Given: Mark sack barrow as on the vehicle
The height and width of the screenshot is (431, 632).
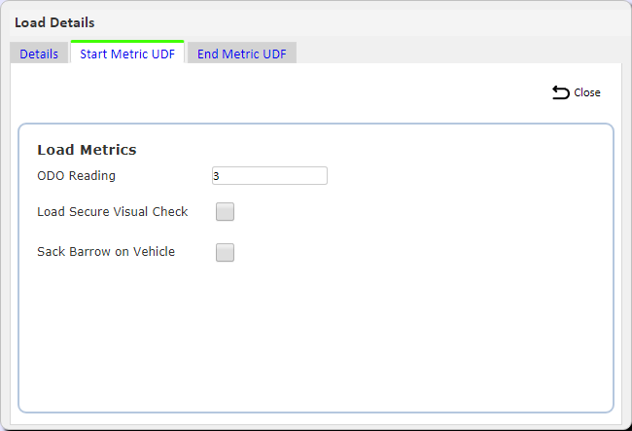Looking at the screenshot, I should point(225,252).
